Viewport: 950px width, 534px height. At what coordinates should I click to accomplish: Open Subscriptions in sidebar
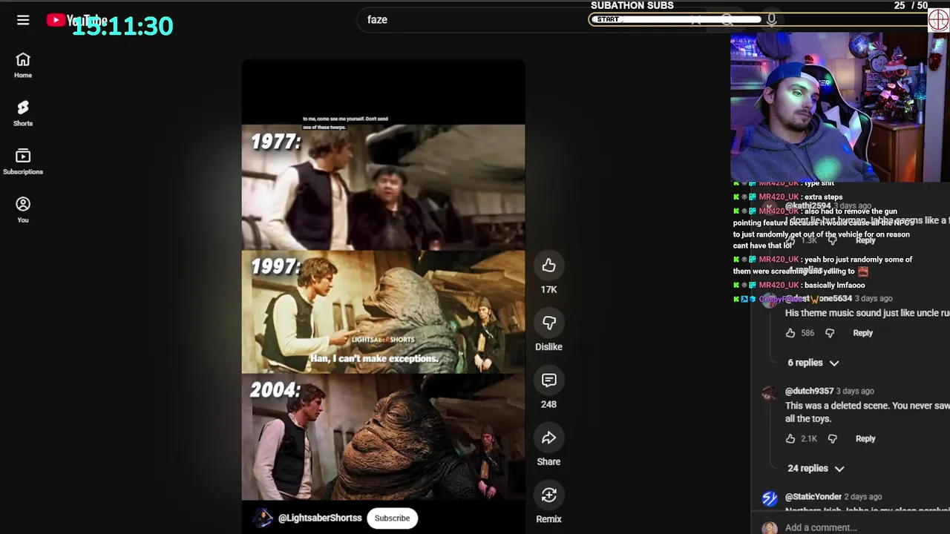[x=23, y=162]
